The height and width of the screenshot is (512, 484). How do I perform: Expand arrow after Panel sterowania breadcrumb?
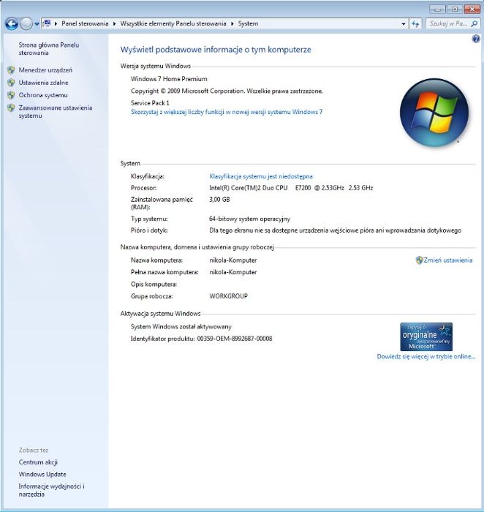(x=114, y=23)
